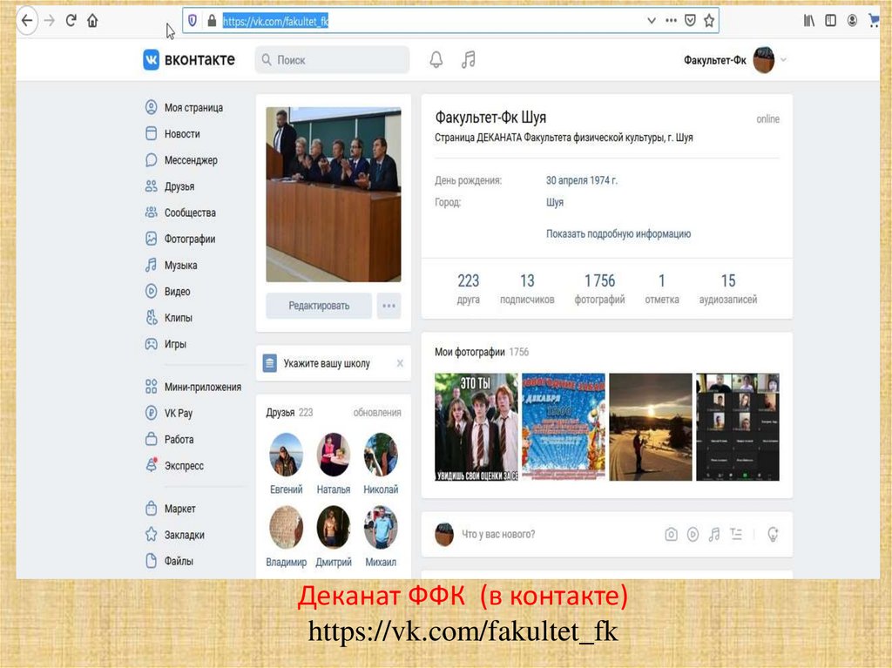
Task: Open the 15 аудиозаписей counter
Action: [x=728, y=288]
